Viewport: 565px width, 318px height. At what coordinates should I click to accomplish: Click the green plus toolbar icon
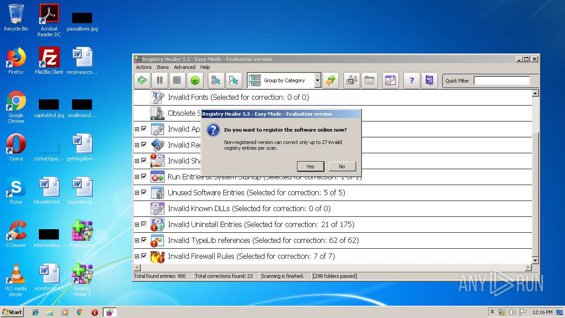[x=195, y=80]
